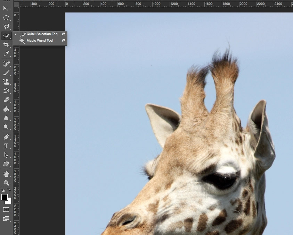Select the Eraser tool

coord(6,100)
